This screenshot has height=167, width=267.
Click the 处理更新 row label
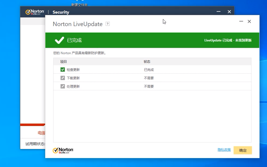pyautogui.click(x=73, y=86)
